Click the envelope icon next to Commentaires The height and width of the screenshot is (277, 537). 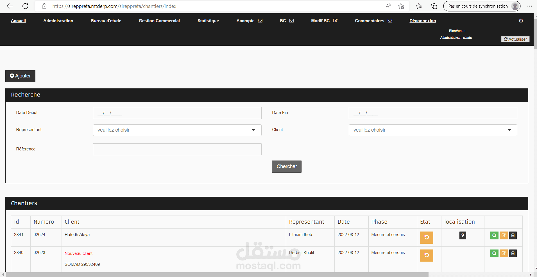click(390, 21)
